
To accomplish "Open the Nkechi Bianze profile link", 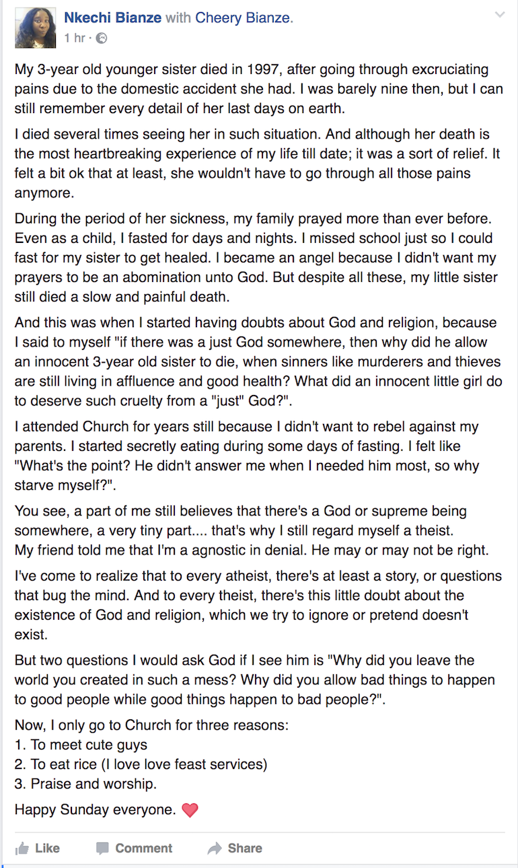I will point(112,18).
